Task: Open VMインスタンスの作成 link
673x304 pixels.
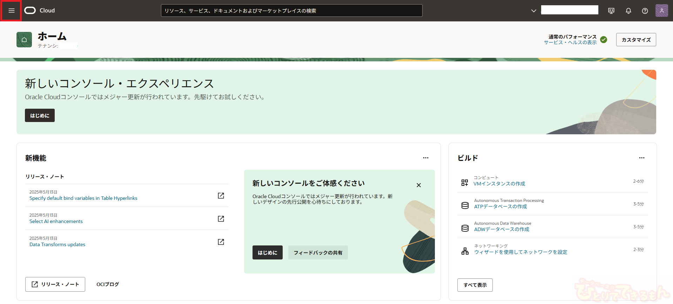Action: pos(499,184)
